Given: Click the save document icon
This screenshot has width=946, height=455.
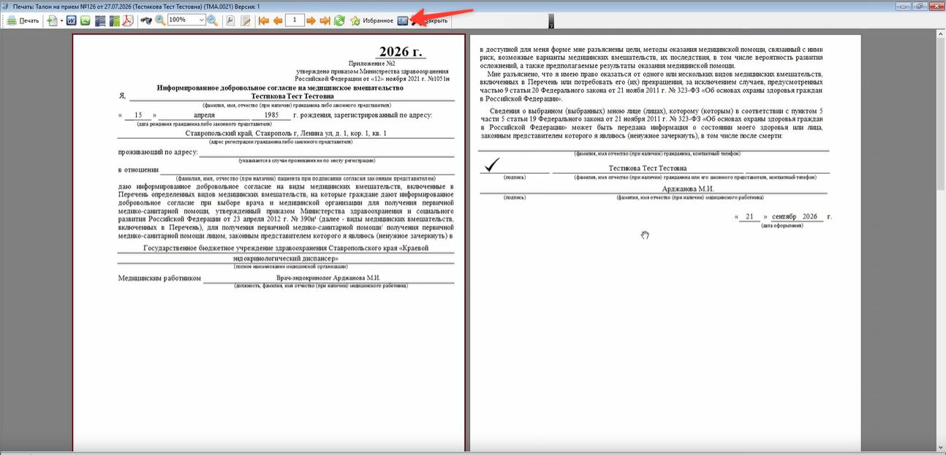Looking at the screenshot, I should click(51, 20).
